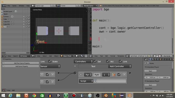
Task: Open the properties editor type icon
Action: click(146, 59)
